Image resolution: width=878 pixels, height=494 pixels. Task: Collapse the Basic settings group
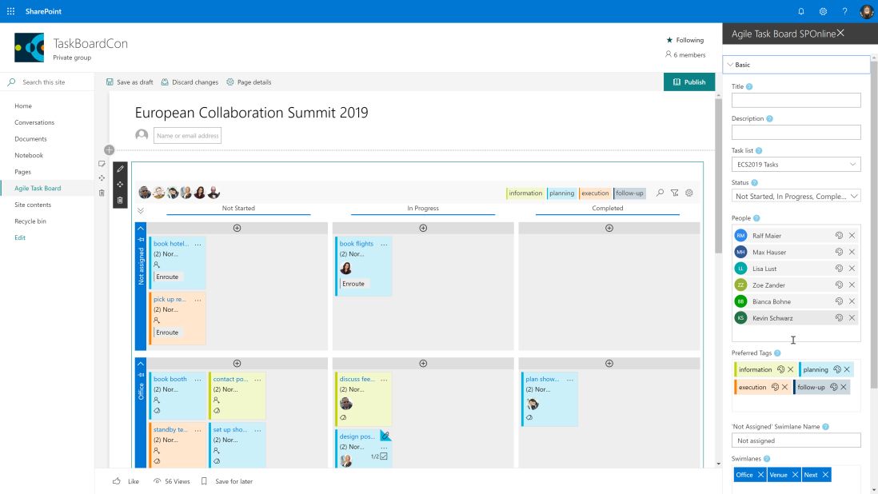796,65
